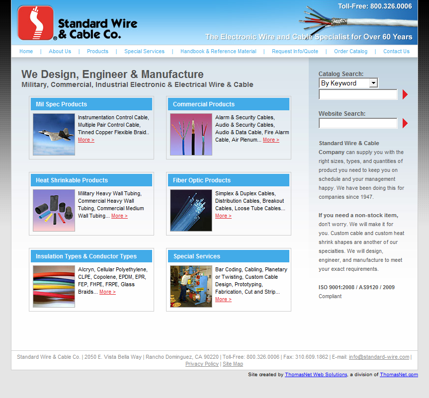Submit catalog search with red arrow
The height and width of the screenshot is (398, 429).
point(405,94)
